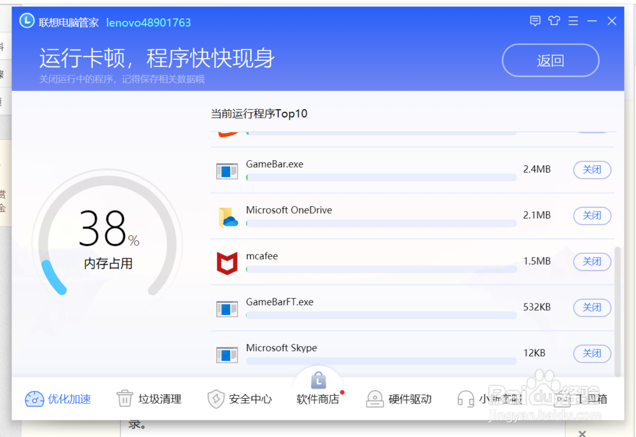
Task: Click the 运行卡顿，程序快快现身 headline
Action: [157, 58]
